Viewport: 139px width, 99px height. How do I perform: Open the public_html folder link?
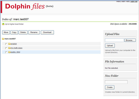tap(16, 52)
